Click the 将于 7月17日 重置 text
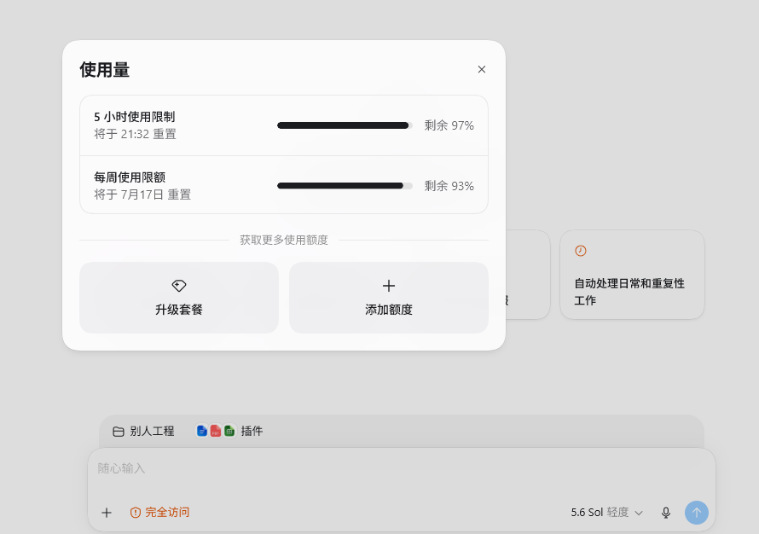Screen dimensions: 759x534 (142, 194)
